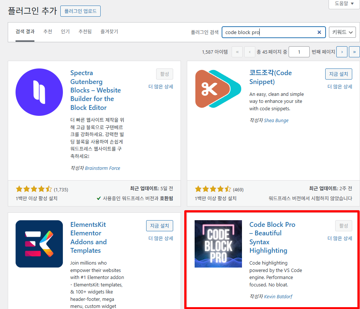This screenshot has height=309, width=360.
Task: Open more details for Code Block Pro
Action: pyautogui.click(x=340, y=238)
